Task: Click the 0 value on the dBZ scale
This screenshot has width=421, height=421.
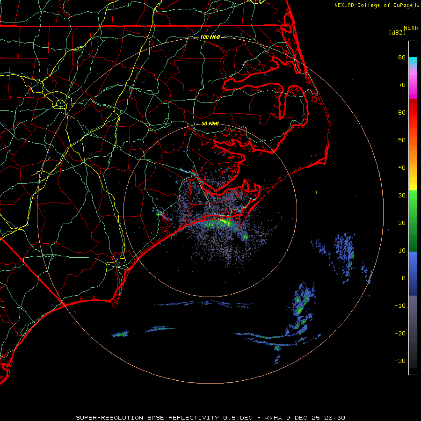Action: (x=404, y=278)
